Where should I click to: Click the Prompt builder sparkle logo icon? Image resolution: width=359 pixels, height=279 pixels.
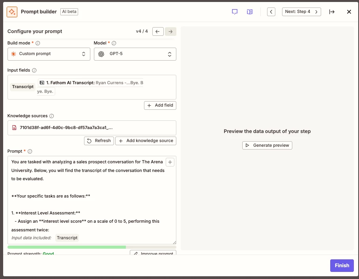(x=12, y=12)
